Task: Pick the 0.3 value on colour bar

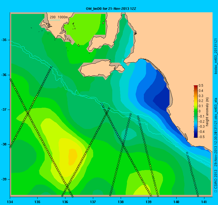Action: point(201,96)
